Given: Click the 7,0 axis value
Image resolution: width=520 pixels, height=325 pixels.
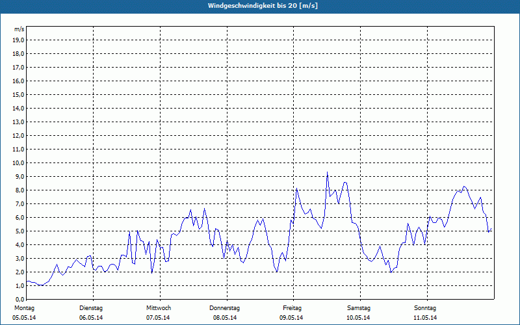Looking at the screenshot, I should [x=20, y=204].
